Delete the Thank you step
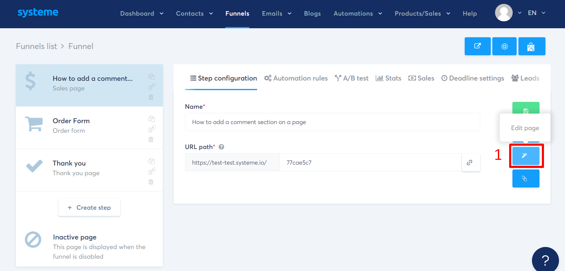Image resolution: width=565 pixels, height=271 pixels. [151, 181]
